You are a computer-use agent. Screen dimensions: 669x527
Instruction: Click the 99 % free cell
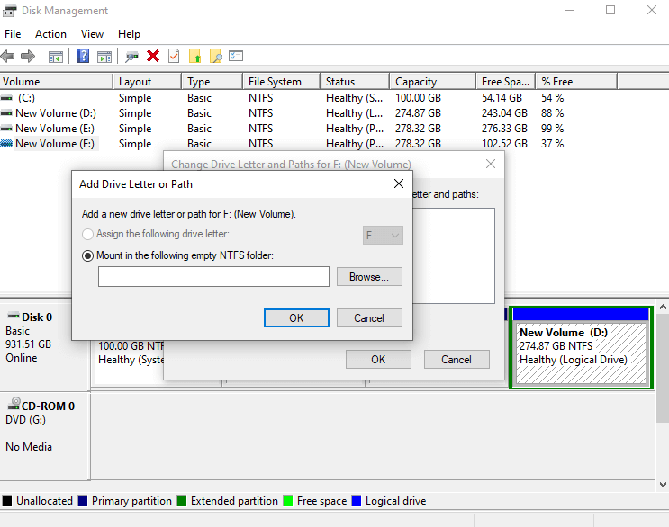pos(553,129)
